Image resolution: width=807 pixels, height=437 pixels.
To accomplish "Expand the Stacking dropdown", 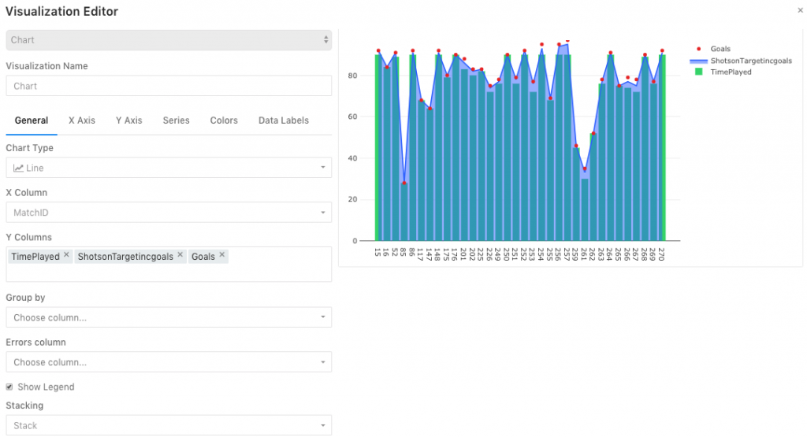I will click(x=169, y=425).
